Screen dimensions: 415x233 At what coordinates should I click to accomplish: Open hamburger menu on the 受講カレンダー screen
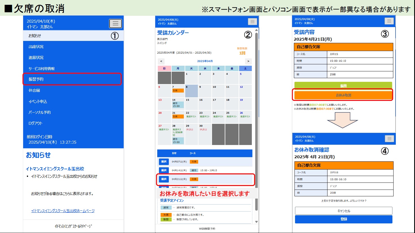click(252, 21)
